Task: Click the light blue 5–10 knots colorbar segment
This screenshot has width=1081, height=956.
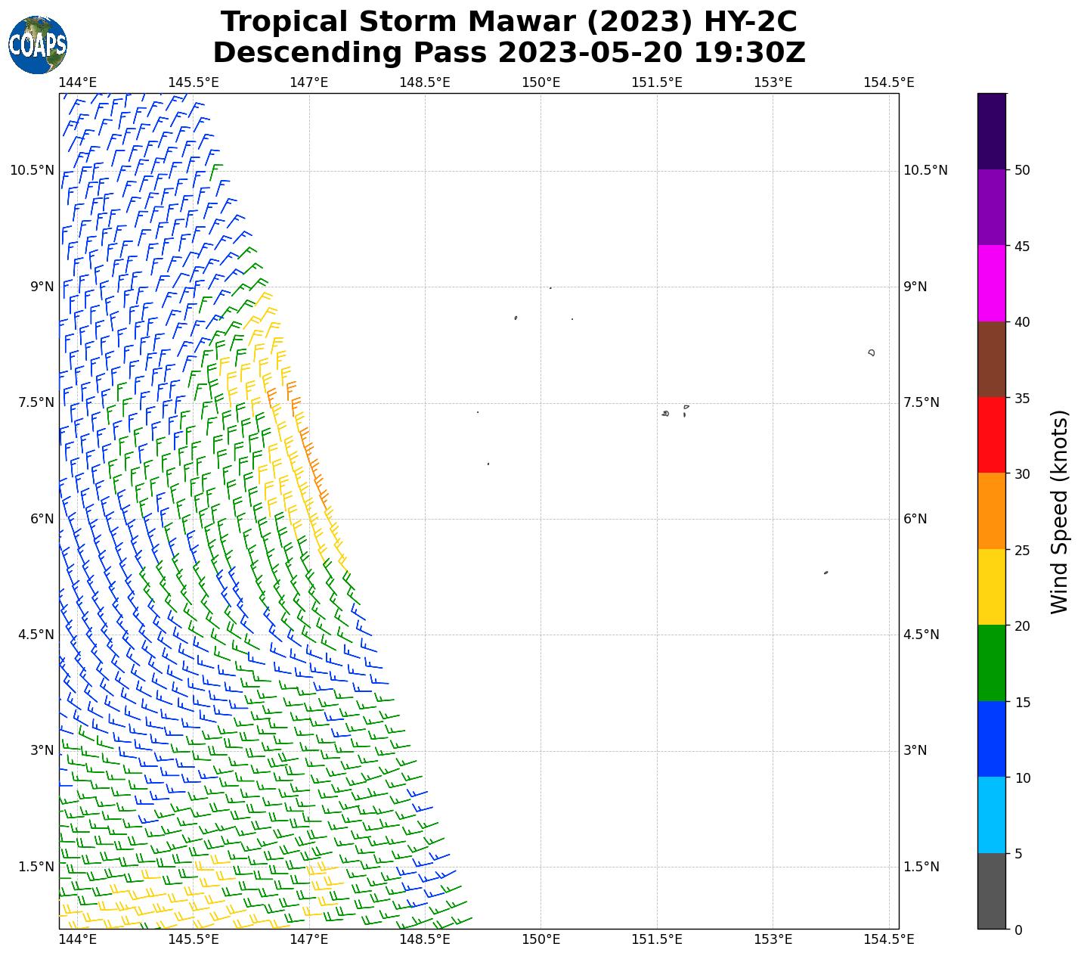Action: (991, 815)
